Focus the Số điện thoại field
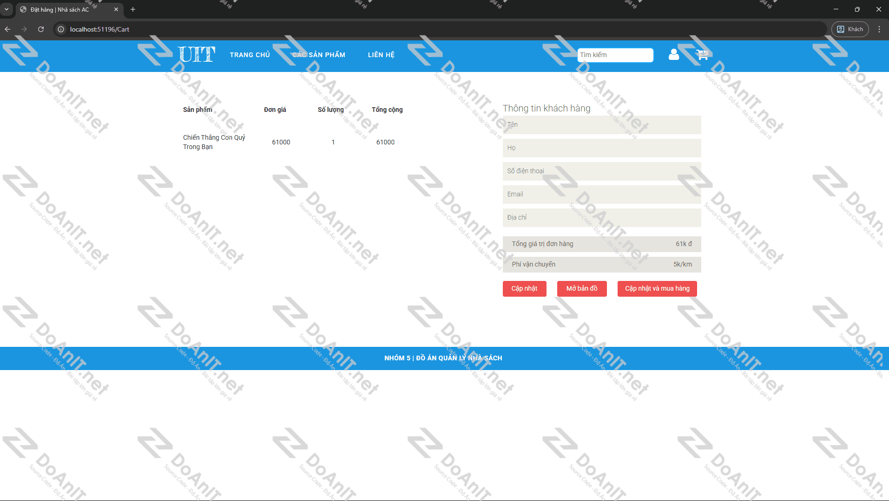This screenshot has height=501, width=889. click(602, 171)
